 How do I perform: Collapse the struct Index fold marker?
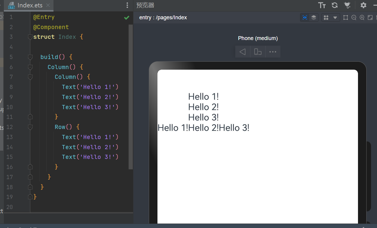tap(30, 37)
